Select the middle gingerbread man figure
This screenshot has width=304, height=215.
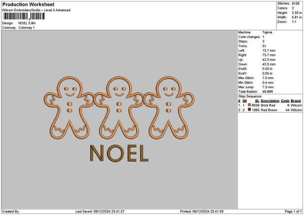pyautogui.click(x=119, y=106)
